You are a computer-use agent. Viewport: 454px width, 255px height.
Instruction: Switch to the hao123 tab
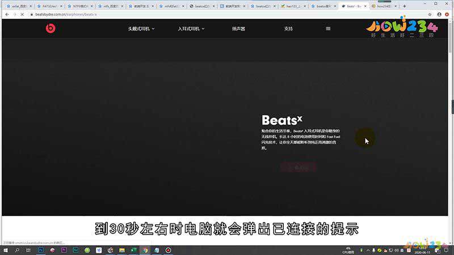click(293, 6)
